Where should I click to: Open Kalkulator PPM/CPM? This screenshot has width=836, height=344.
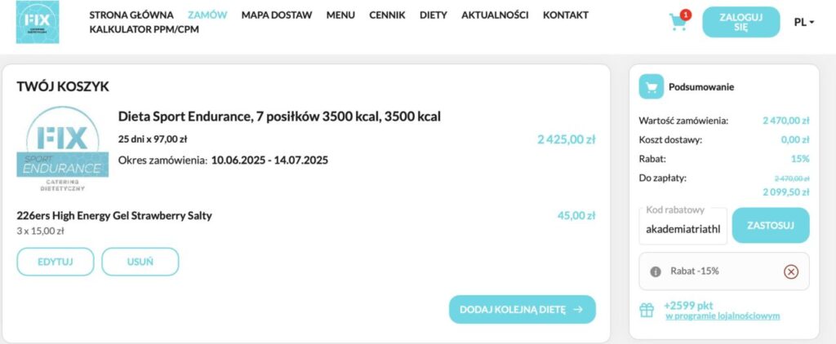coord(144,29)
